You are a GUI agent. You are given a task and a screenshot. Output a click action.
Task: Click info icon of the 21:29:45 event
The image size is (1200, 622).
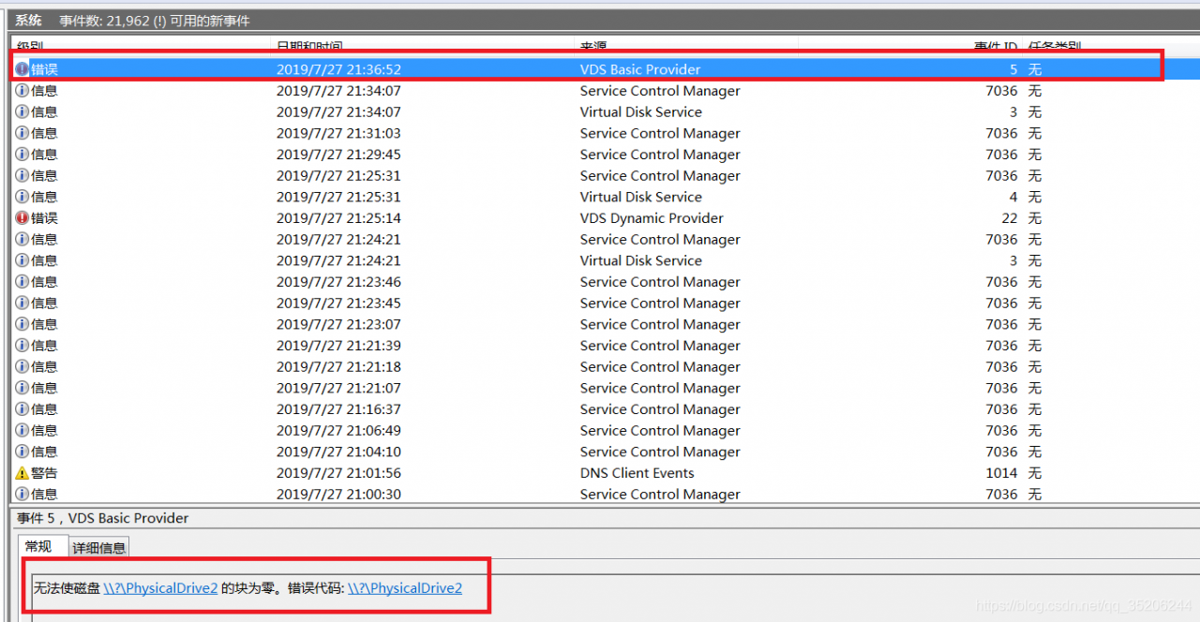pos(22,155)
